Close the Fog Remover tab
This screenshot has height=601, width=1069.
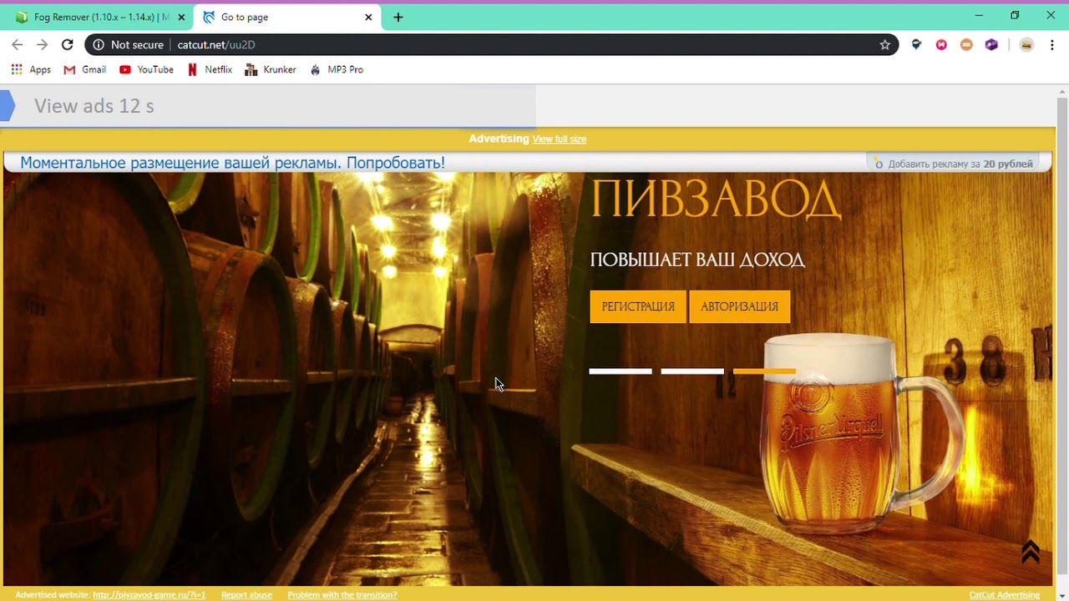181,17
